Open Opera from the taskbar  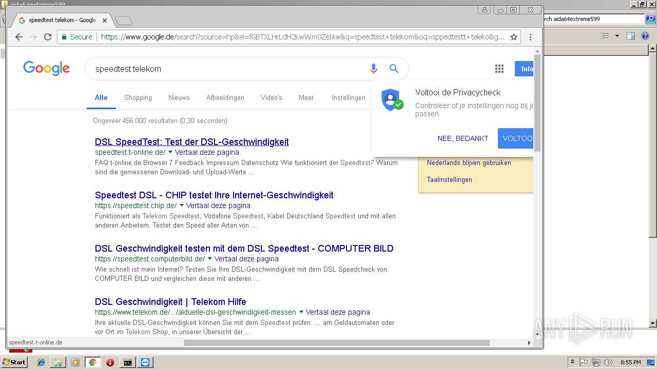[x=110, y=362]
